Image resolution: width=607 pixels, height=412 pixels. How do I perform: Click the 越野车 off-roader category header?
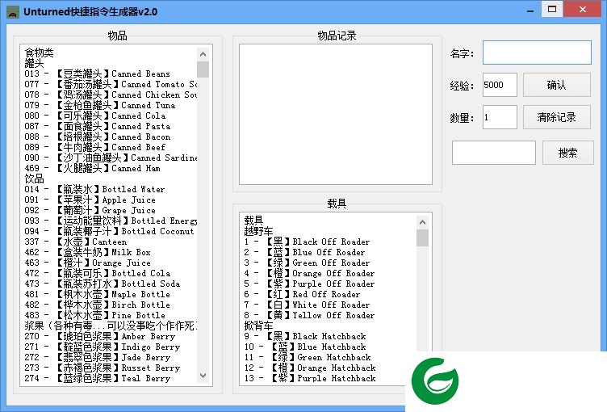pos(258,231)
